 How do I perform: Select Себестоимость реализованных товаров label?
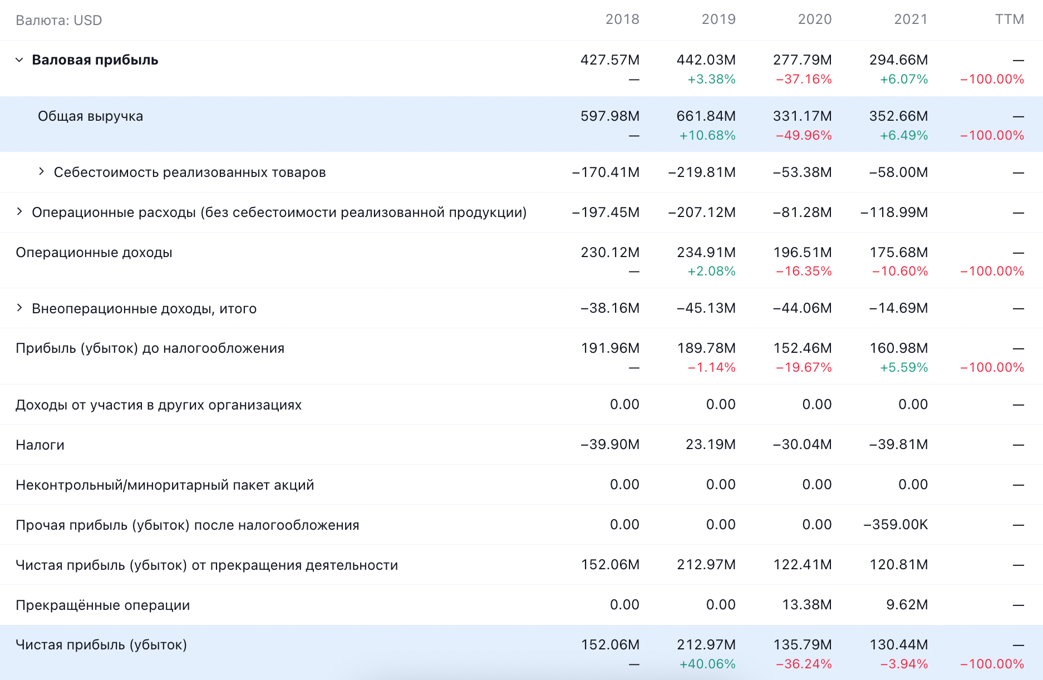[x=190, y=173]
